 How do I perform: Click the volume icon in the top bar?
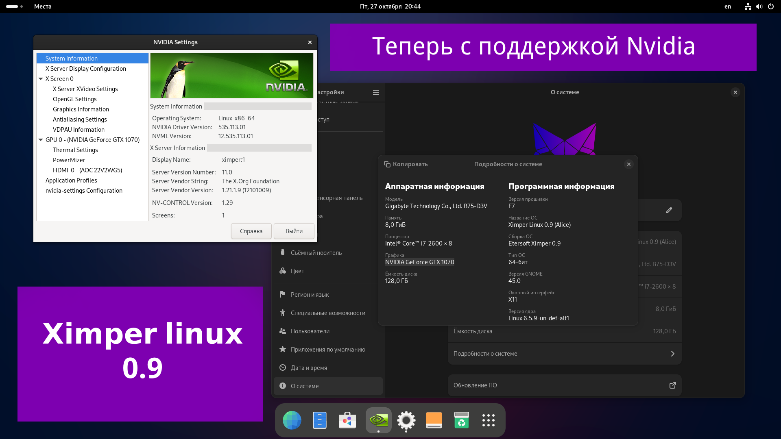pyautogui.click(x=759, y=7)
